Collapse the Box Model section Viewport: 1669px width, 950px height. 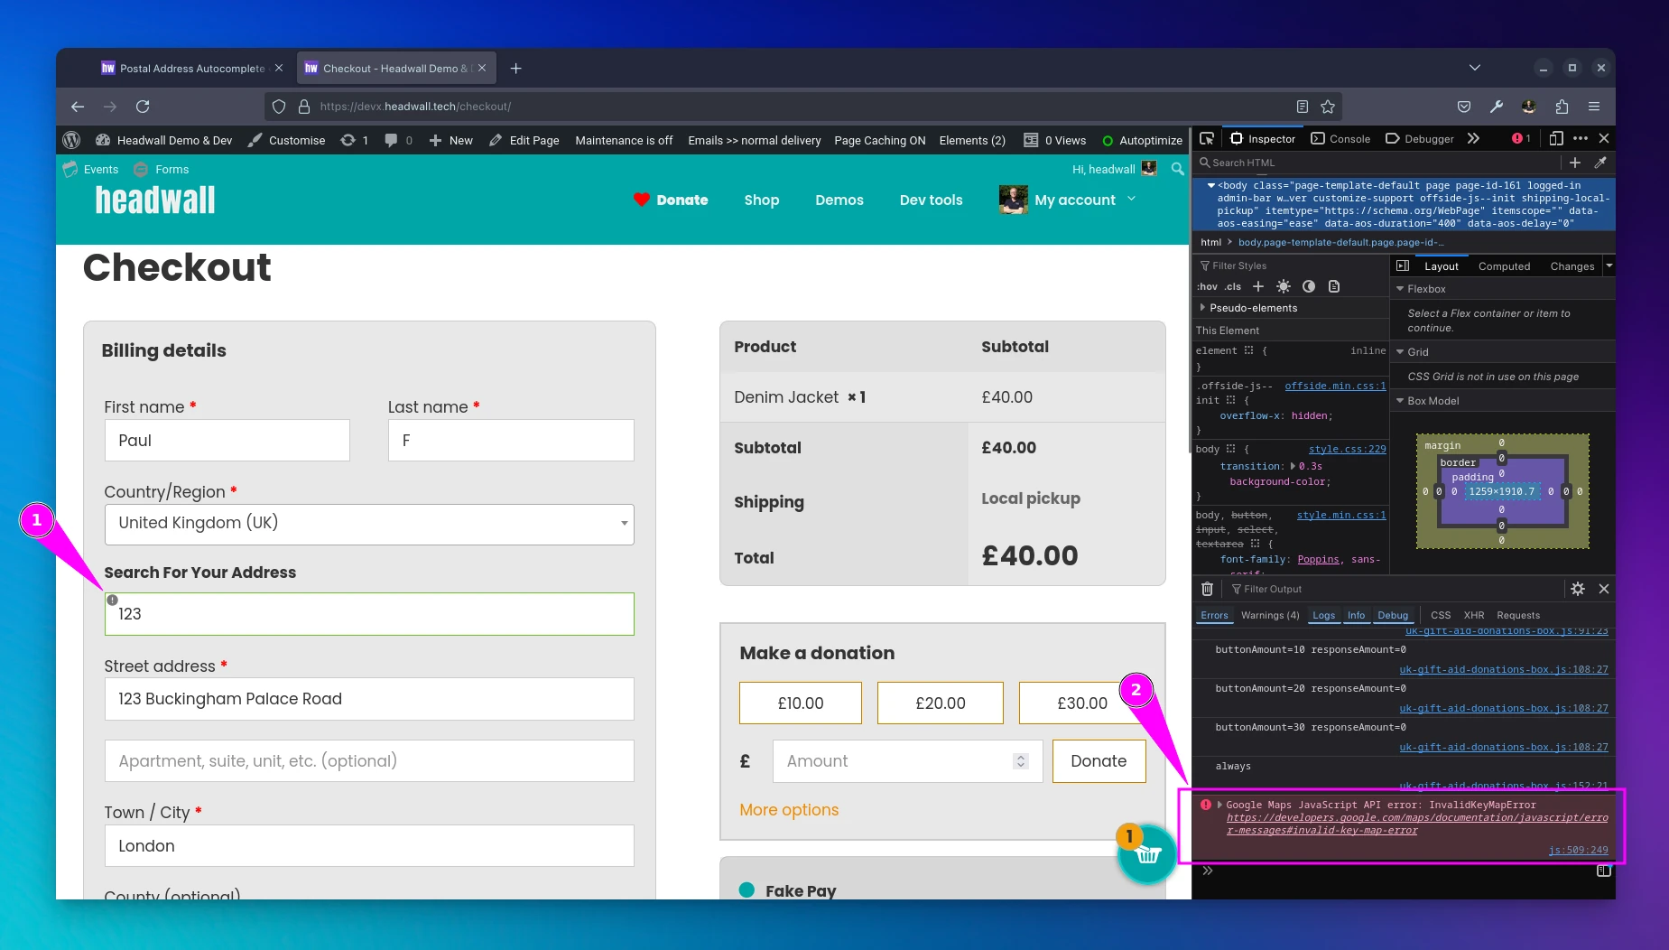tap(1400, 401)
